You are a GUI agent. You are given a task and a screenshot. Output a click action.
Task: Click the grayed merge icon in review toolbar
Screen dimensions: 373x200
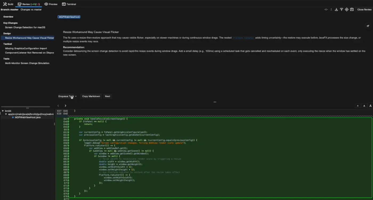tap(331, 10)
